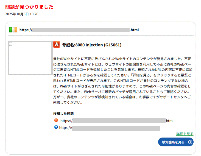Image resolution: width=201 pixels, height=156 pixels.
Task: Click the https:// prefix of the top URL
Action: pyautogui.click(x=25, y=30)
